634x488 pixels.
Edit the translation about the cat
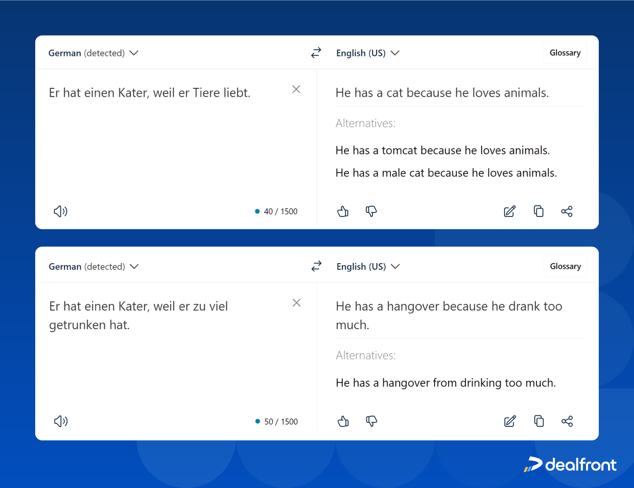(509, 211)
